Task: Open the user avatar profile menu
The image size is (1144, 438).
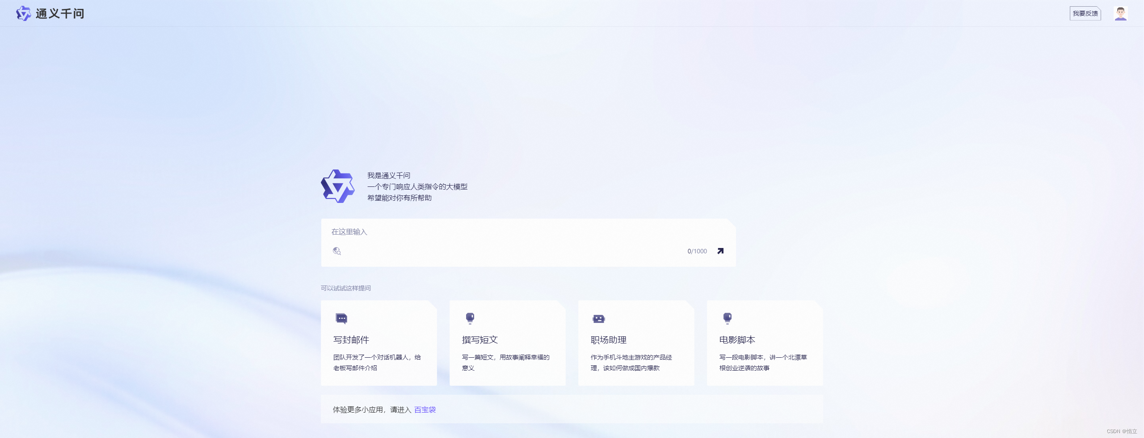Action: [1120, 13]
